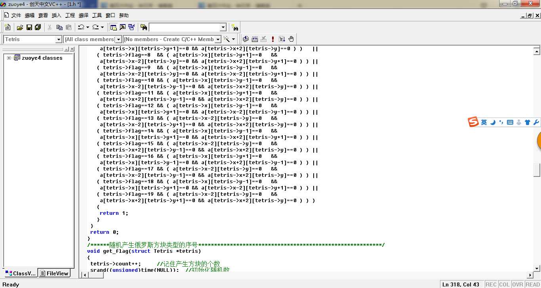This screenshot has width=541, height=288.
Task: Open the 插入 menu
Action: [x=57, y=15]
